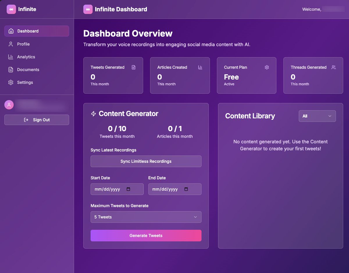The width and height of the screenshot is (349, 273).
Task: Click the Infinite logo icon in sidebar
Action: coord(11,9)
